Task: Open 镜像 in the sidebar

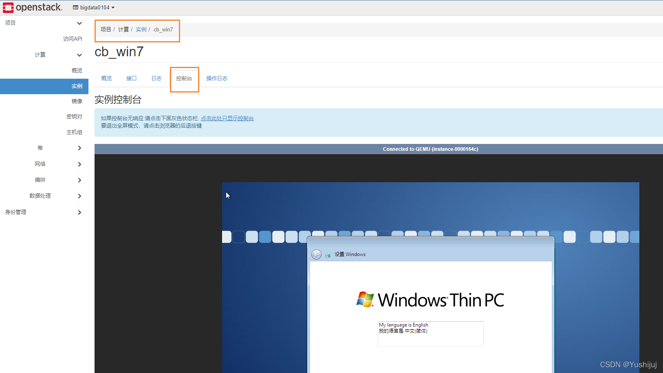Action: click(x=77, y=101)
